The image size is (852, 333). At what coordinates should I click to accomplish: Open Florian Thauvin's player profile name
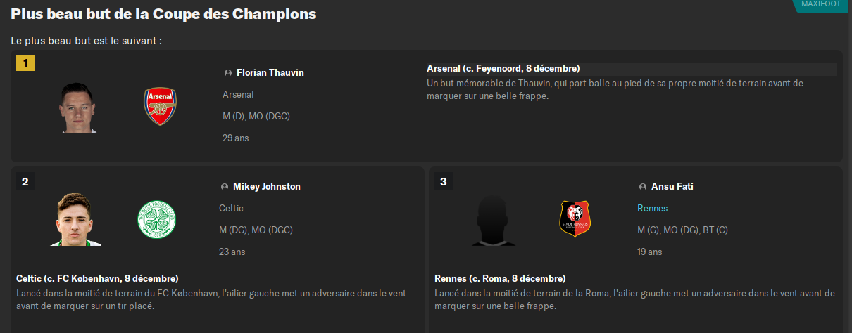pyautogui.click(x=270, y=73)
